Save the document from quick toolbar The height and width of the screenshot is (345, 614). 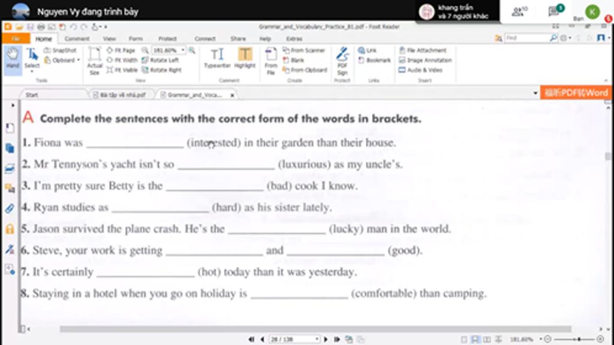coord(30,27)
